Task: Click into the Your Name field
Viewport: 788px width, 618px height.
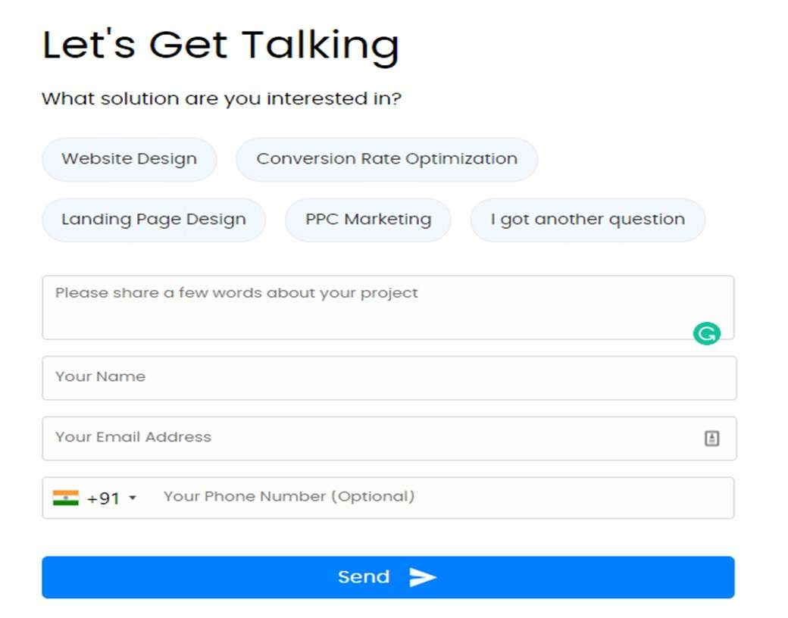Action: click(389, 379)
